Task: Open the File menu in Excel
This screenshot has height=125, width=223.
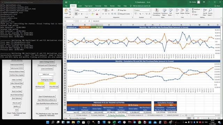Action: [66, 6]
